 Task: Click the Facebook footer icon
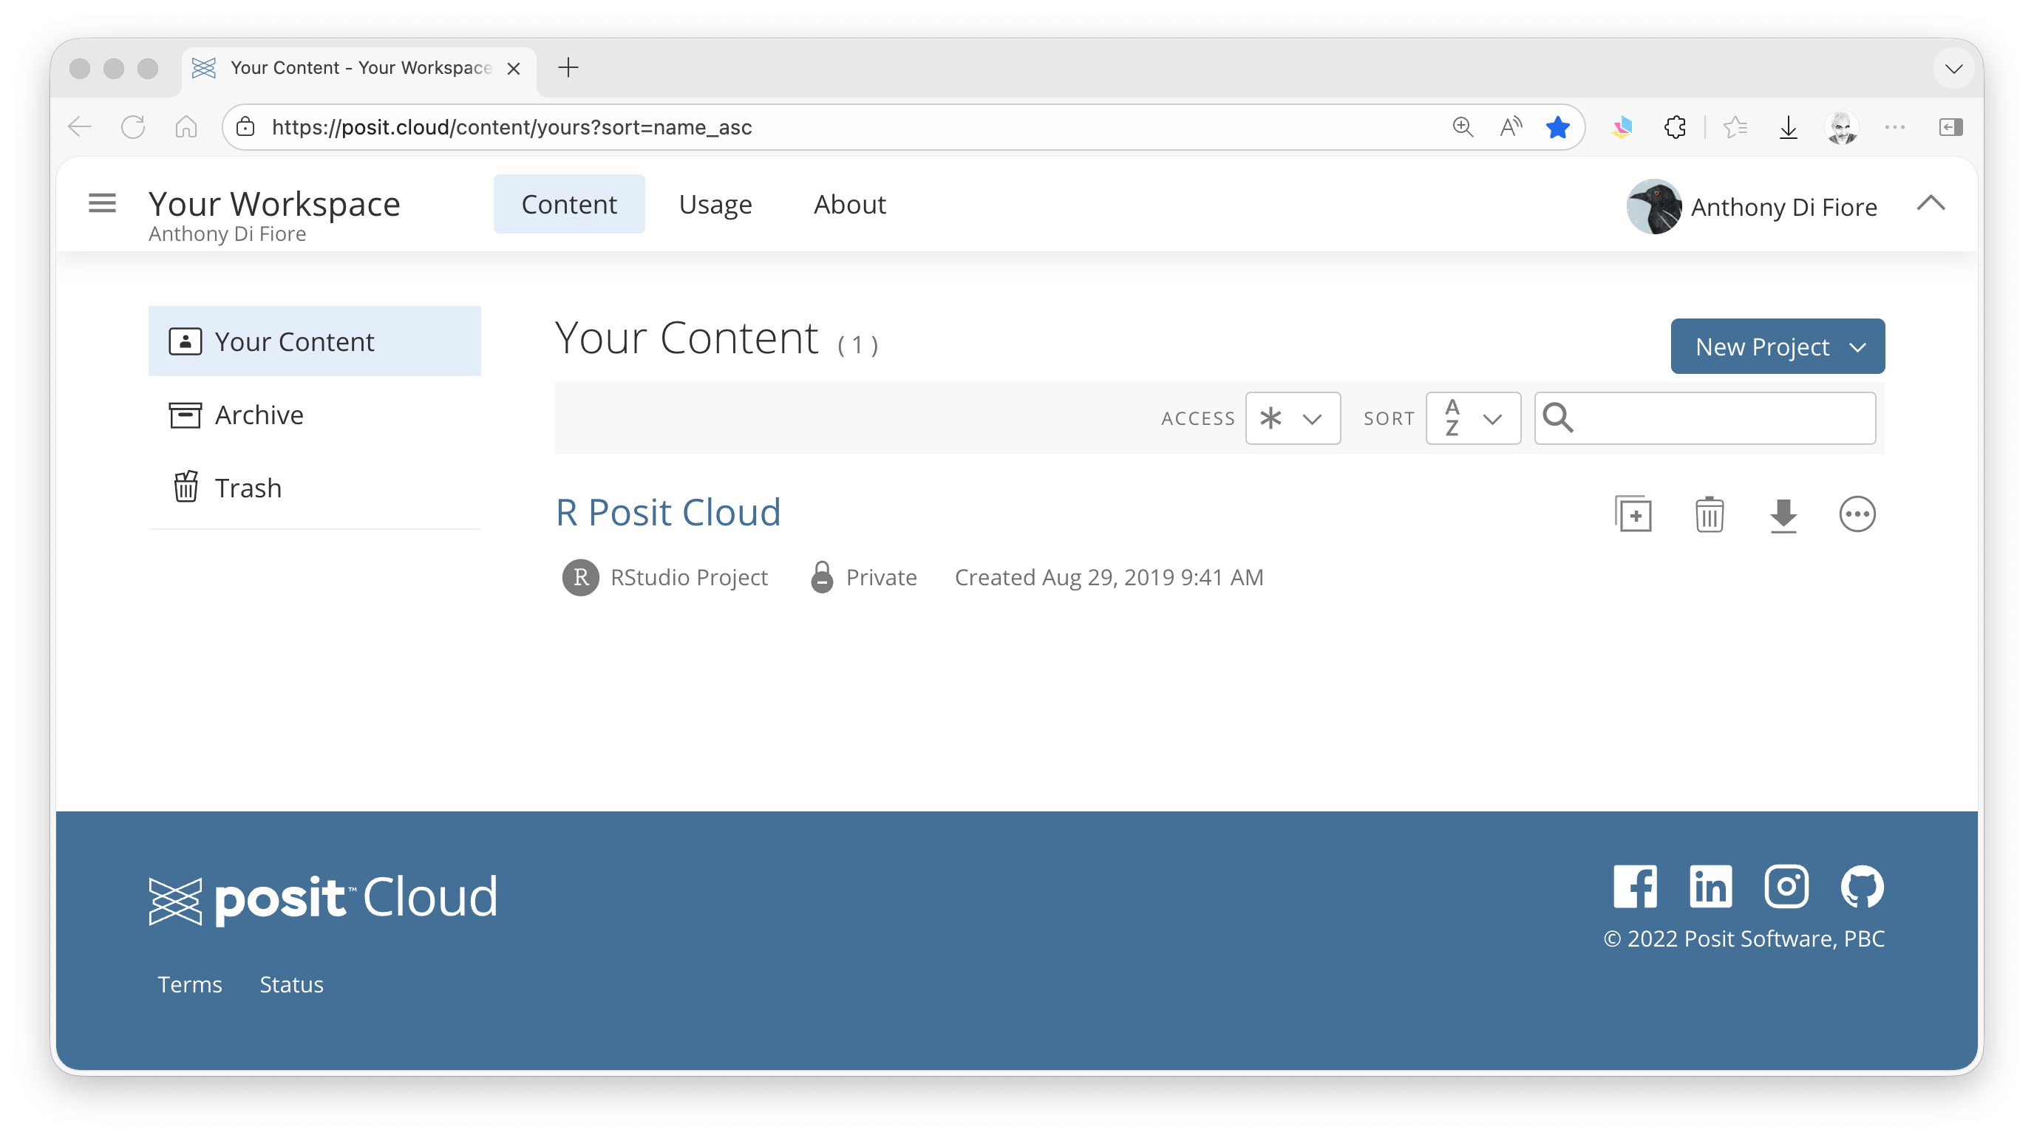[1634, 886]
